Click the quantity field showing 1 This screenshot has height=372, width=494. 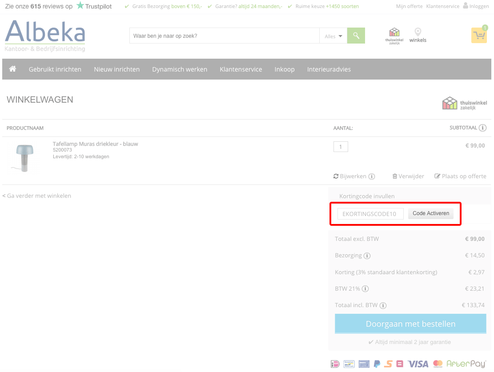[x=341, y=147]
